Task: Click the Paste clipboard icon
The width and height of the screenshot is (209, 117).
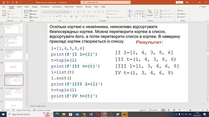Action: click(x=4, y=12)
